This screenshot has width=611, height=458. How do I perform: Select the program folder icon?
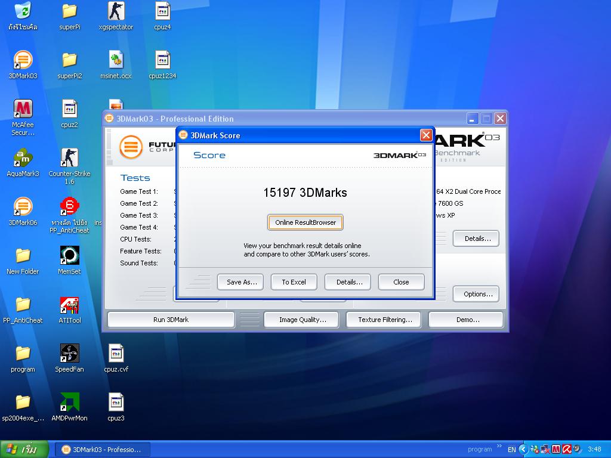(23, 353)
